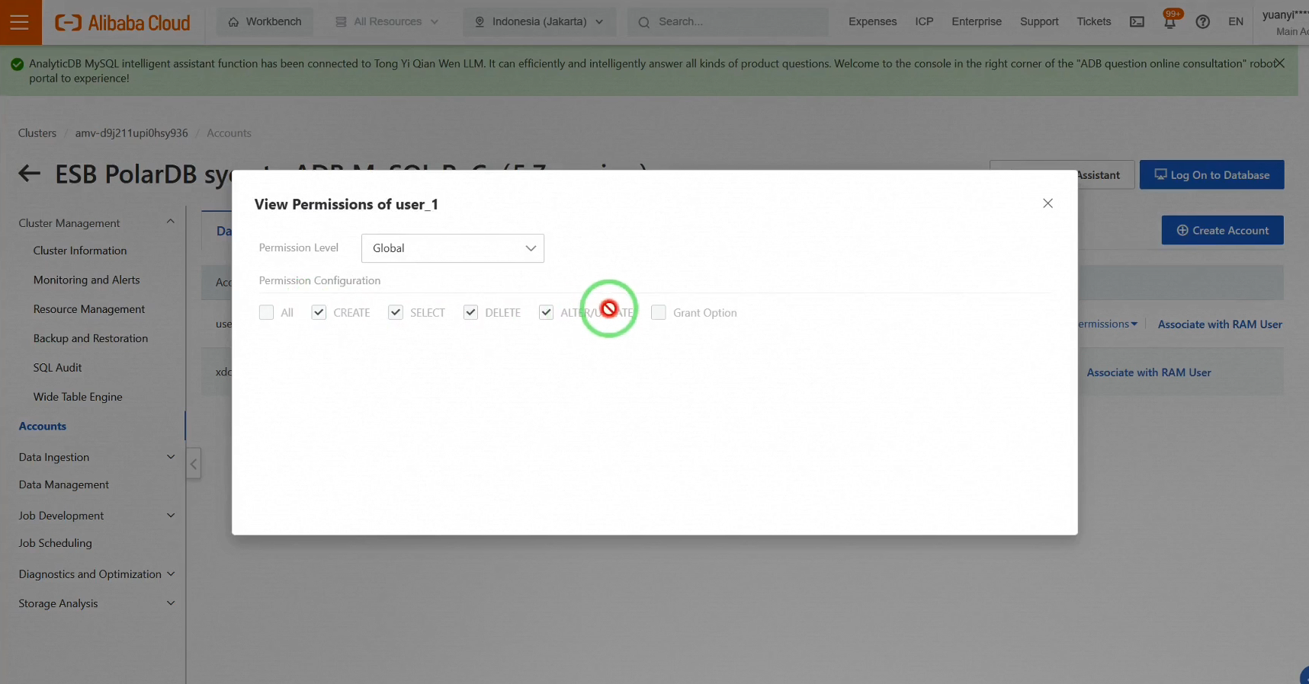Open the Support menu
The image size is (1309, 684).
click(1039, 22)
